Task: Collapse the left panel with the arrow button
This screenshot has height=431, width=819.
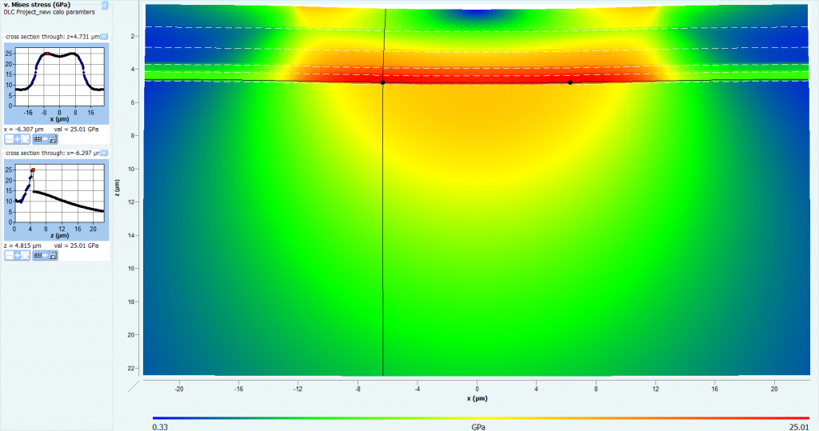Action: point(106,5)
